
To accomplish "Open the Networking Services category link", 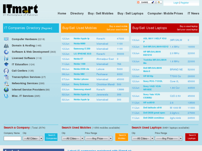I will [28, 83].
